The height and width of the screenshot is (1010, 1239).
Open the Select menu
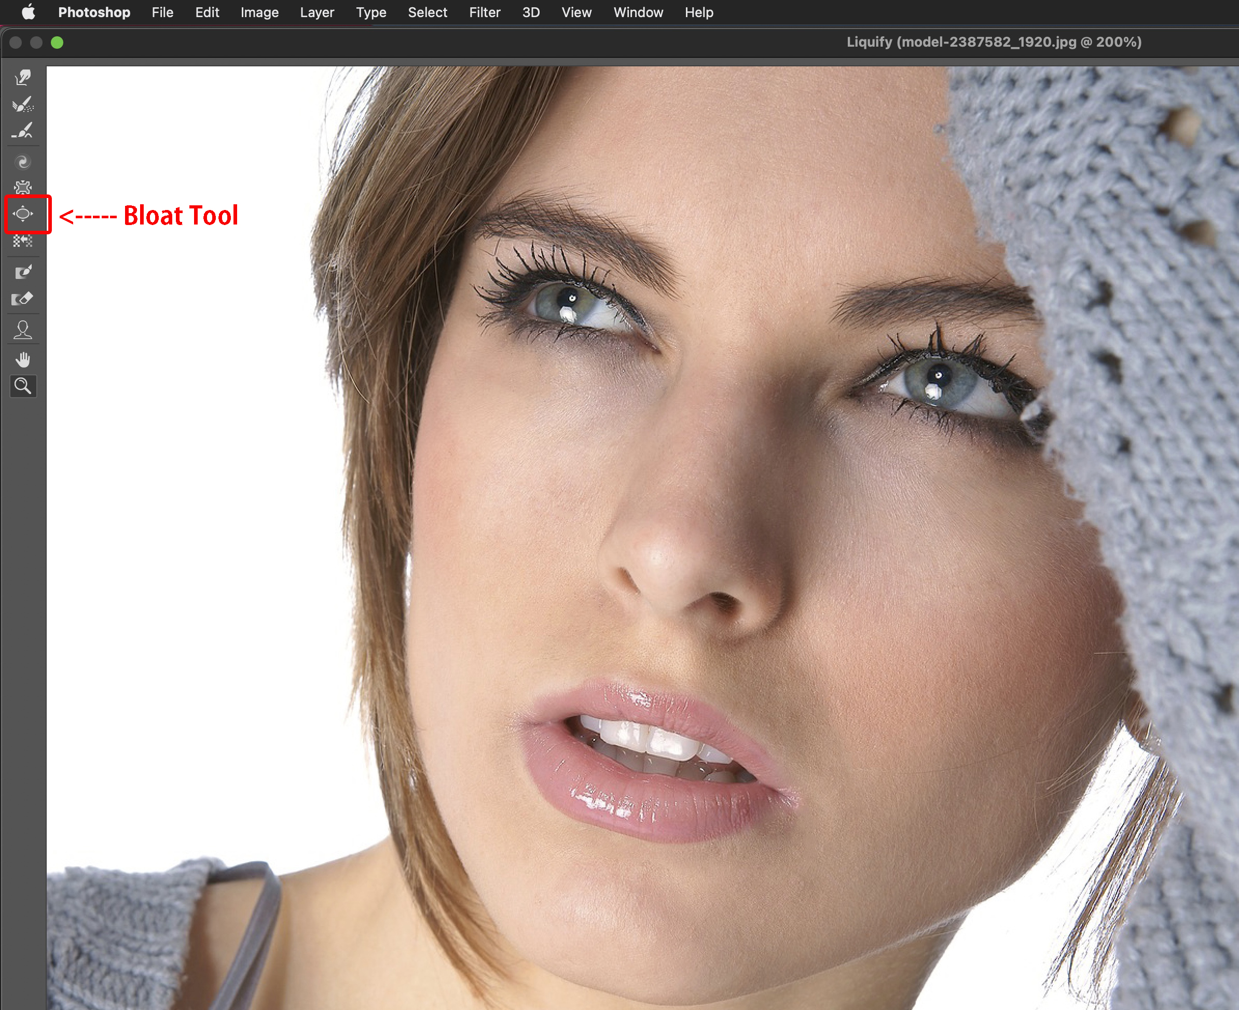[x=428, y=12]
